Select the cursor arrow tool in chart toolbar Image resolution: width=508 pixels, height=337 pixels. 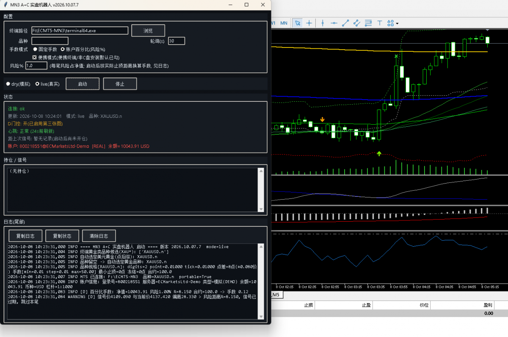pyautogui.click(x=298, y=23)
